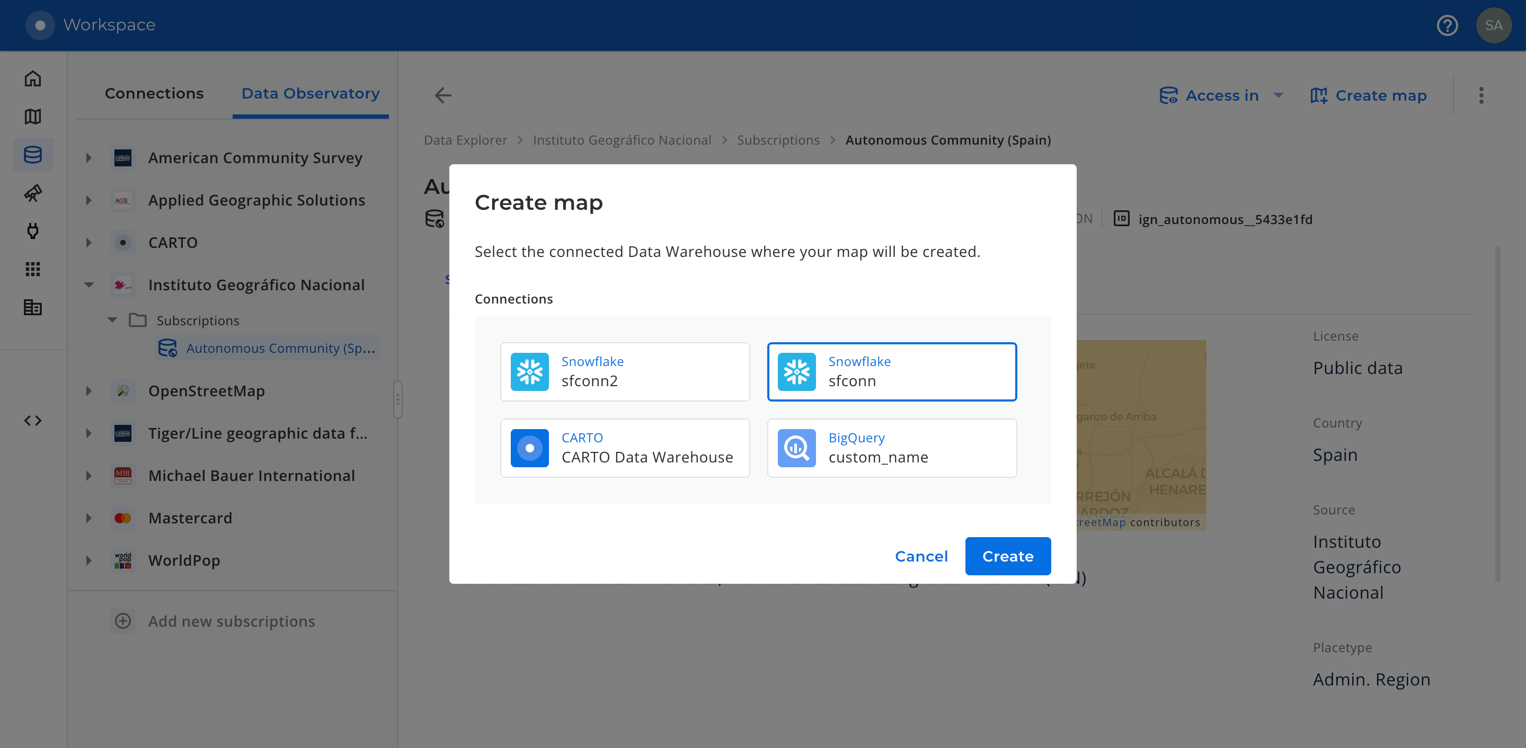The height and width of the screenshot is (748, 1526).
Task: Click the BigQuery custom_name logo icon
Action: click(797, 448)
